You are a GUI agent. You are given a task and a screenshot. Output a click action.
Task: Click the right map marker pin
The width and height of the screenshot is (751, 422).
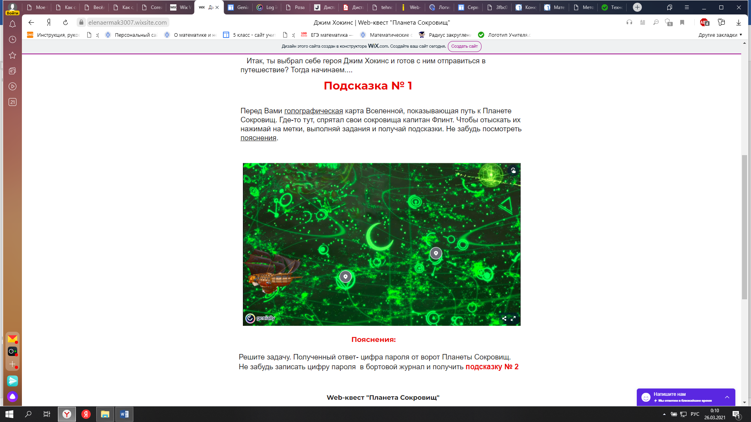click(436, 253)
